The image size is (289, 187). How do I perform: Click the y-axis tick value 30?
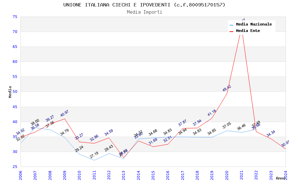click(15, 152)
